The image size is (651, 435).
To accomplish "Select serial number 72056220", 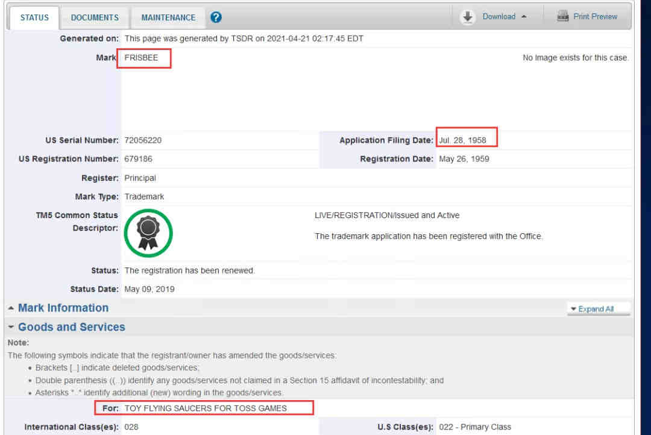I will click(x=143, y=140).
